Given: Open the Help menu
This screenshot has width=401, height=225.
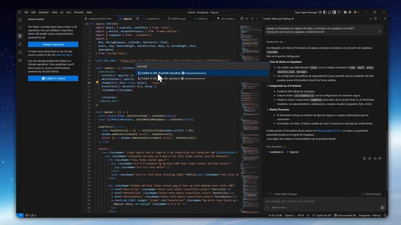Looking at the screenshot, I should (89, 12).
